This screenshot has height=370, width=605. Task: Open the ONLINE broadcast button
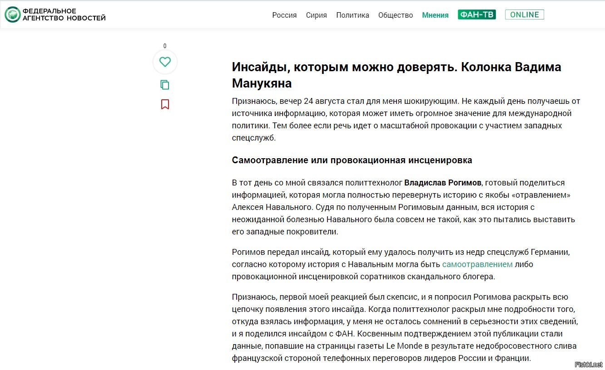point(524,15)
